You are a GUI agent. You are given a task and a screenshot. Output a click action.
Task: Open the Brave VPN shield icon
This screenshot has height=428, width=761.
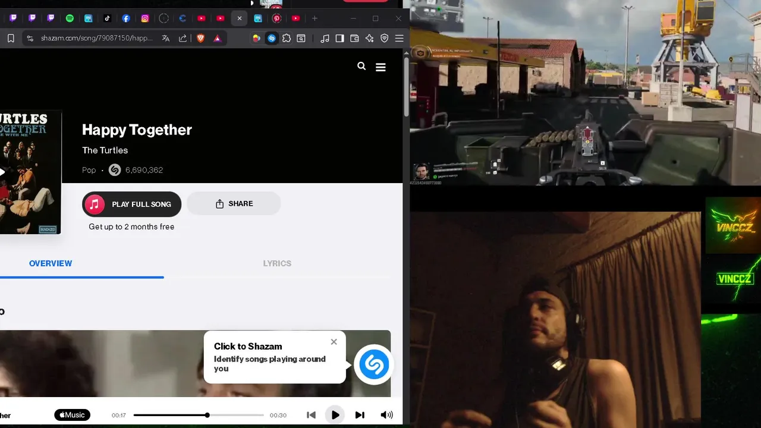pos(384,38)
